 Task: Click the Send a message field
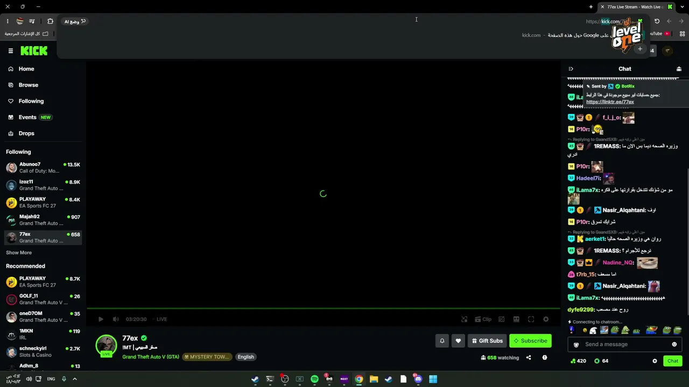624,345
